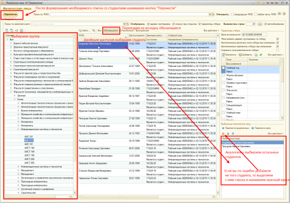The width and height of the screenshot is (290, 203).
Task: Click the ФИО column header
Action: [x=103, y=35]
